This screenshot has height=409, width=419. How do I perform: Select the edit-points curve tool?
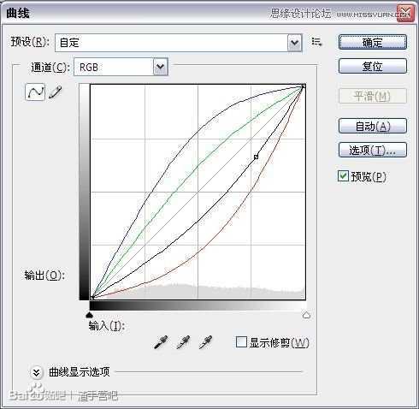click(35, 92)
